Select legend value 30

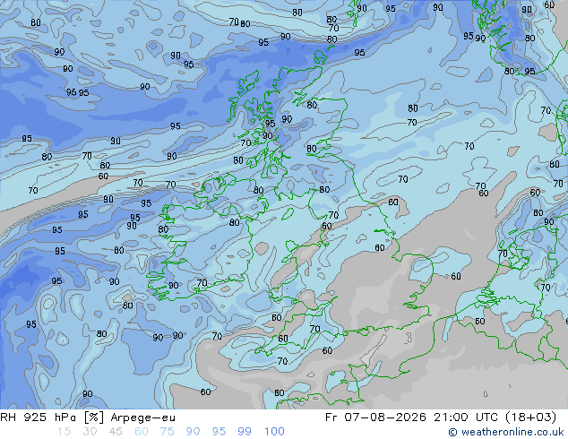click(x=90, y=432)
